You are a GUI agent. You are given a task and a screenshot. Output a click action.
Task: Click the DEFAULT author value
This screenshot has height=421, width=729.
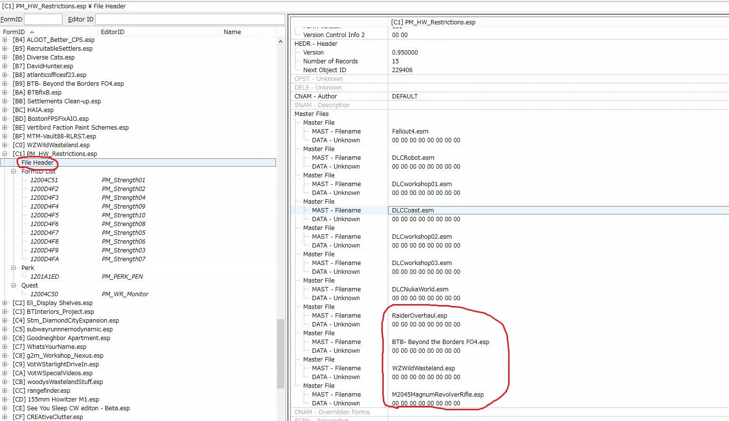405,96
